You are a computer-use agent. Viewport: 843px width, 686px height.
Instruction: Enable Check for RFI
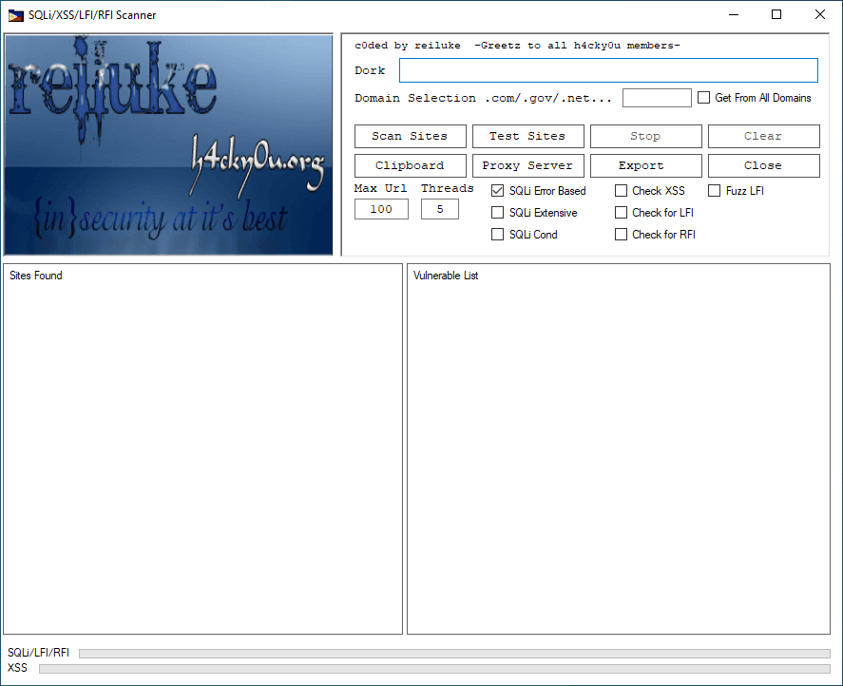click(x=623, y=234)
